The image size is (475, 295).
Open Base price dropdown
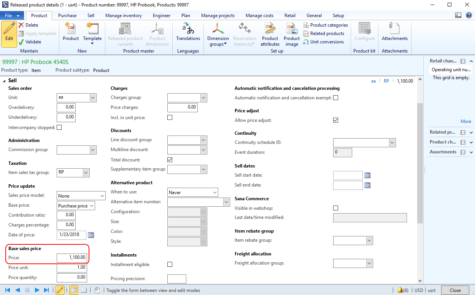[91, 206]
